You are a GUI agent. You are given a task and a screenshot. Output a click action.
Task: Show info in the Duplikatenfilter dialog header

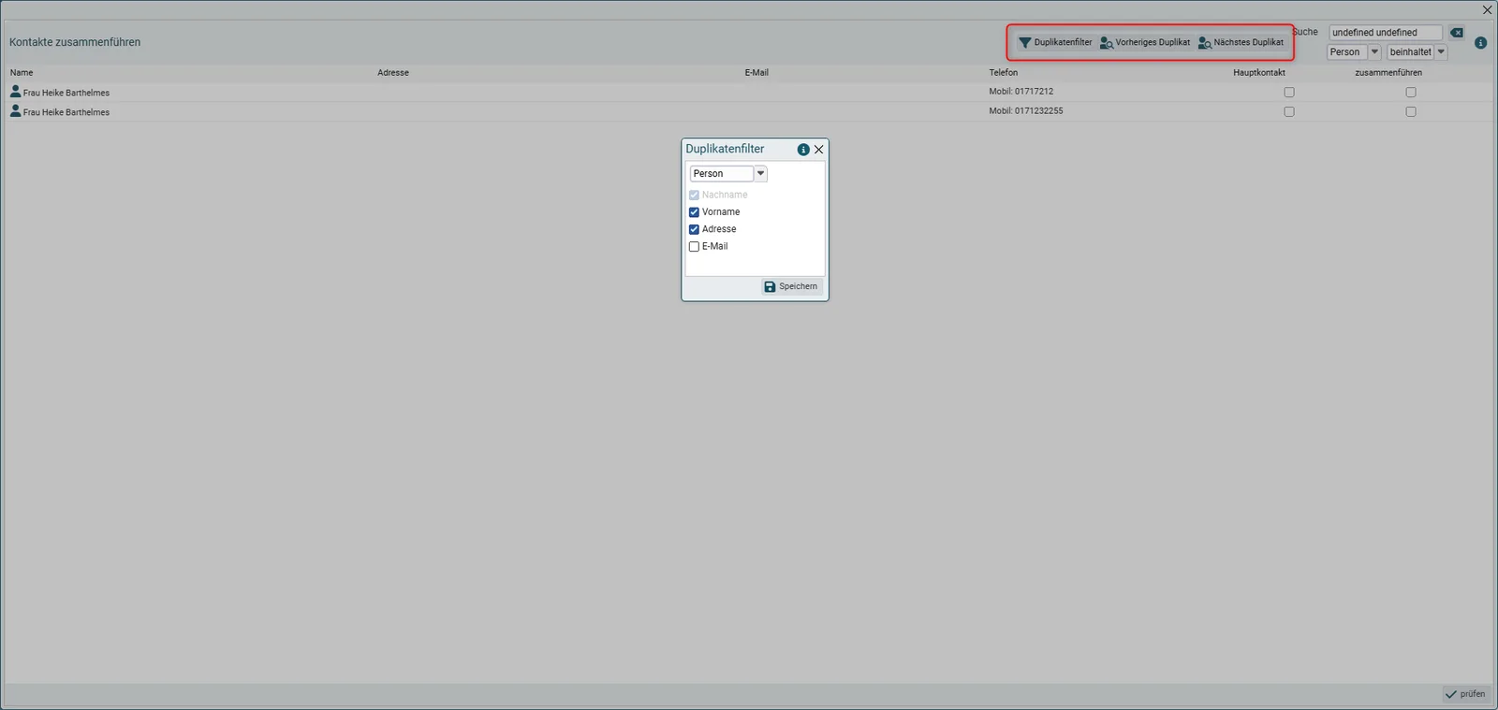pos(803,150)
